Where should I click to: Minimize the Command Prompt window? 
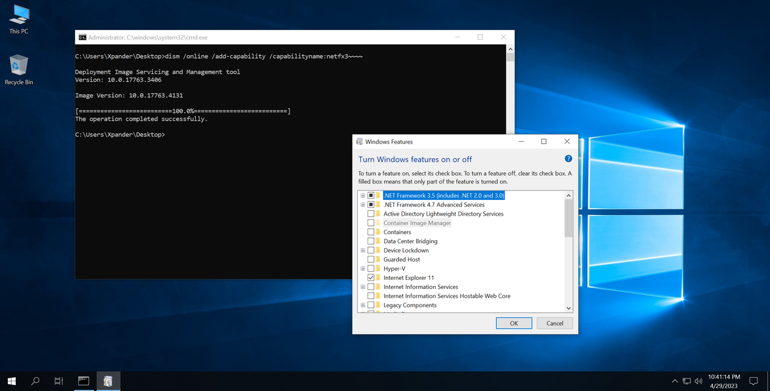pyautogui.click(x=457, y=37)
